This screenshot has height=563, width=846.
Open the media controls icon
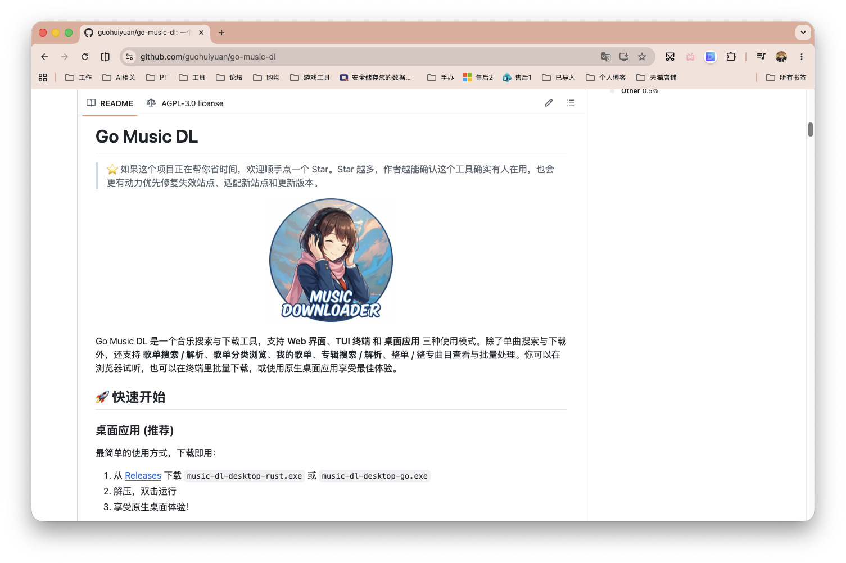[x=761, y=57]
